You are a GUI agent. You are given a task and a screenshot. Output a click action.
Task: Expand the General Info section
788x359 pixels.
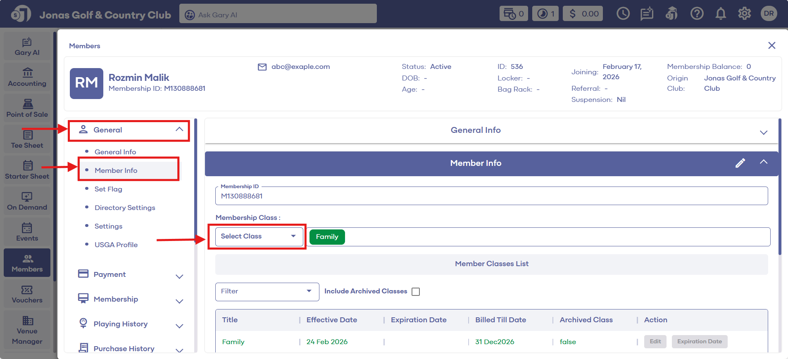pyautogui.click(x=763, y=132)
